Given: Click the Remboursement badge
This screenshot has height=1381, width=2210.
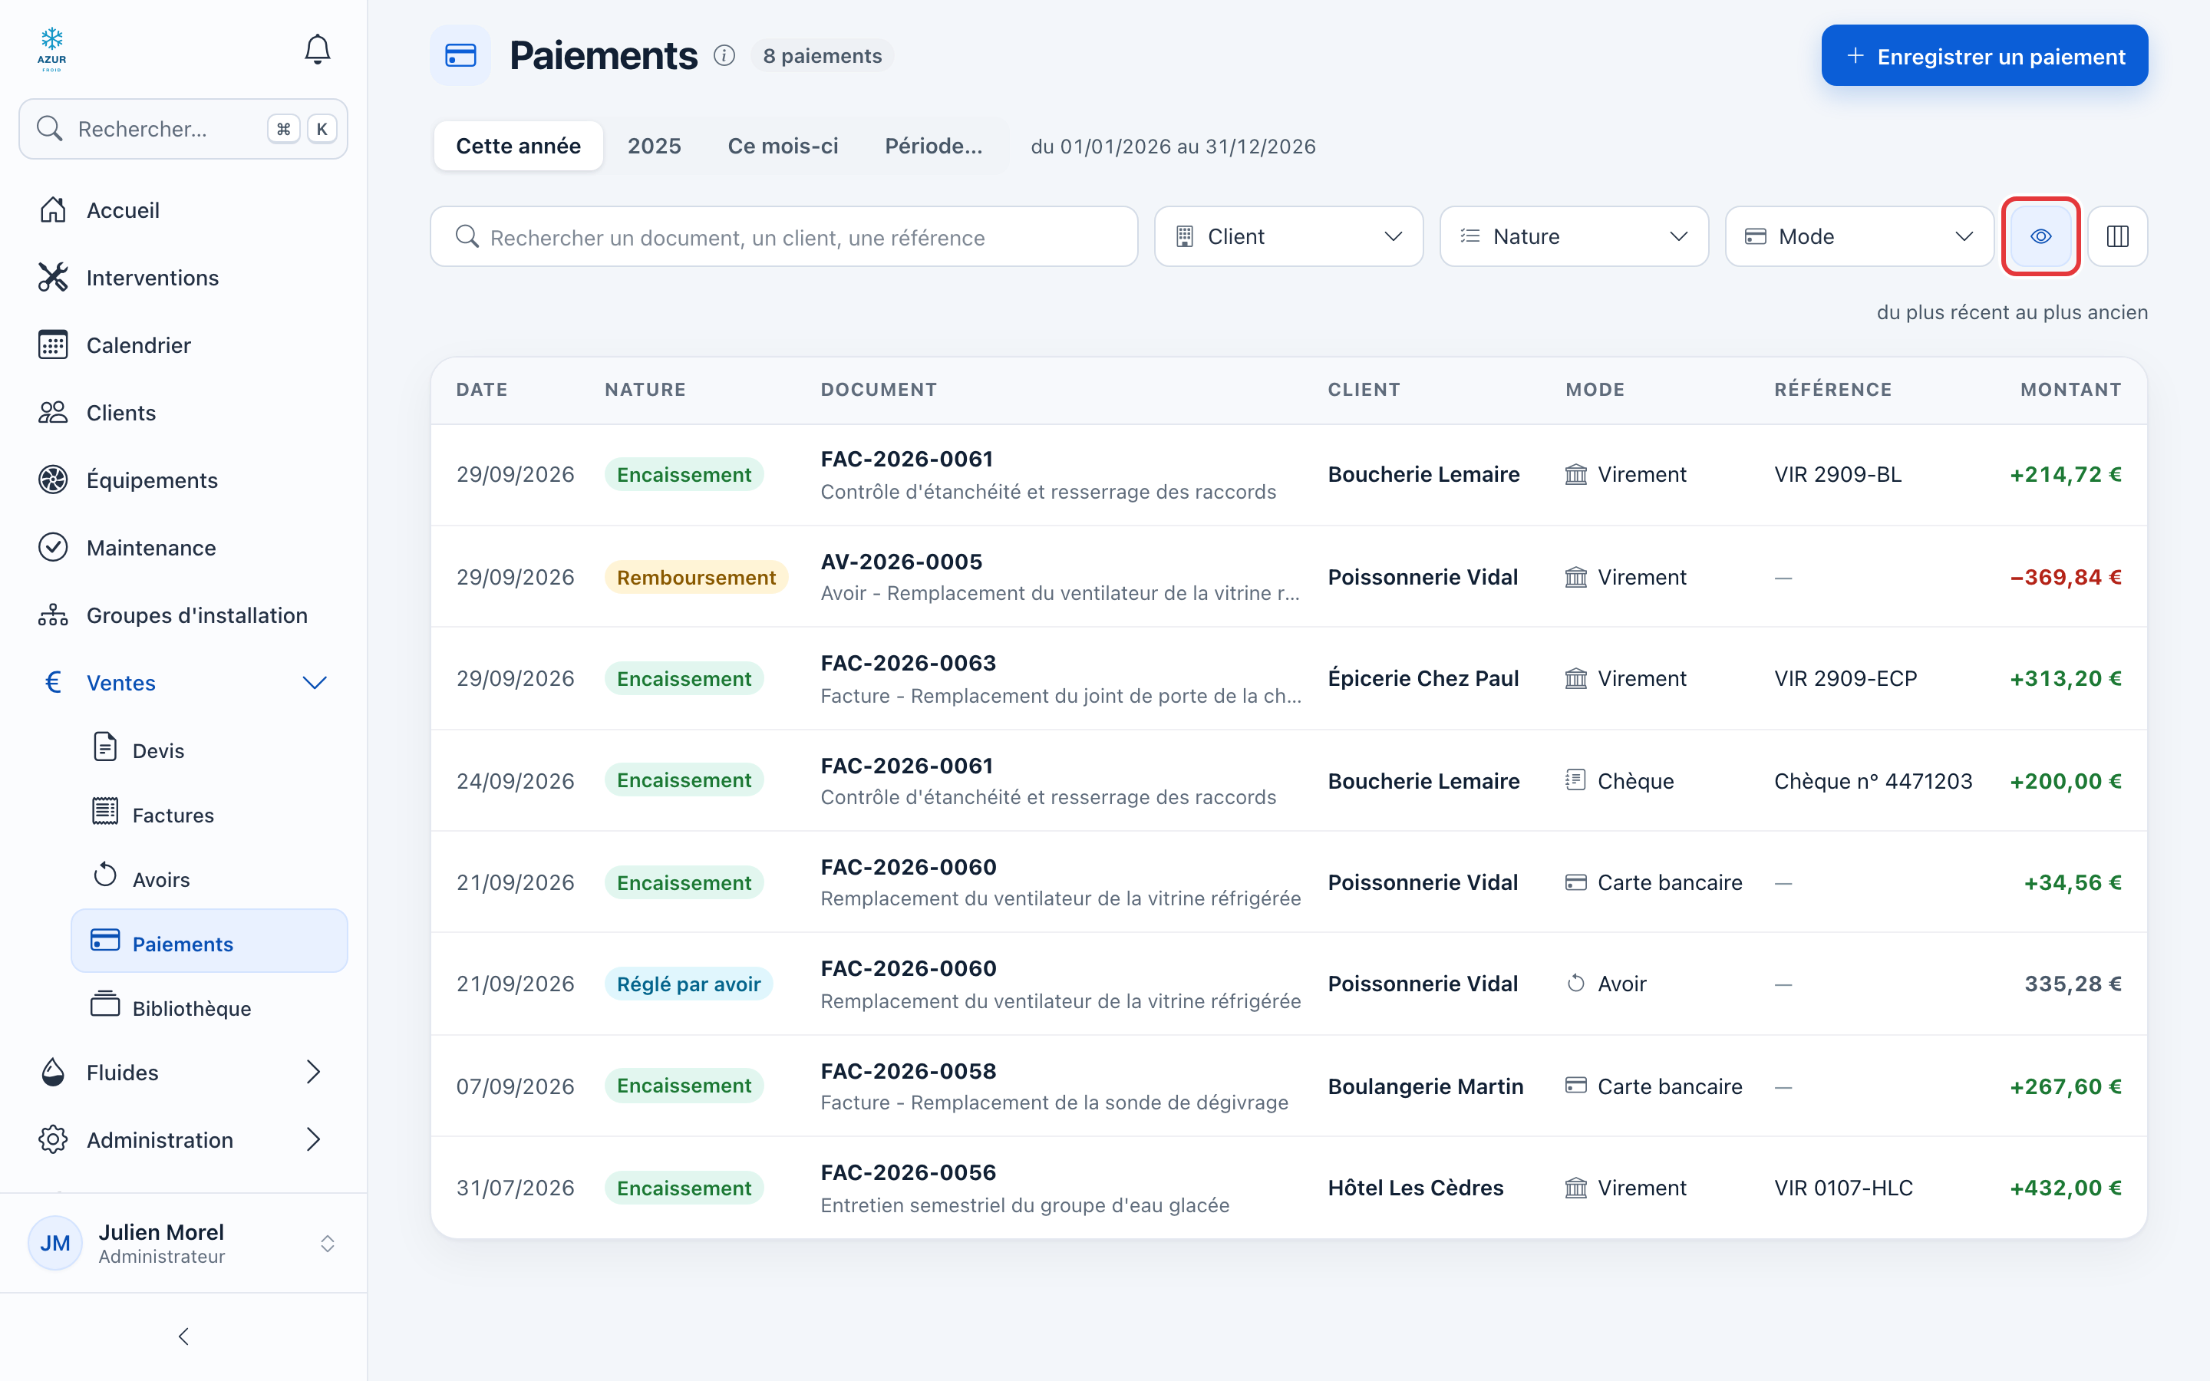Looking at the screenshot, I should pos(696,577).
